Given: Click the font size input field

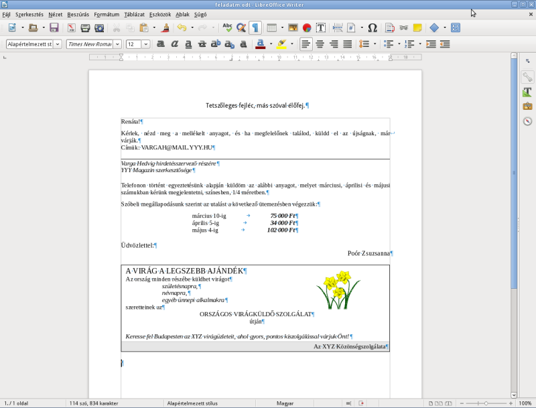Looking at the screenshot, I should click(133, 44).
